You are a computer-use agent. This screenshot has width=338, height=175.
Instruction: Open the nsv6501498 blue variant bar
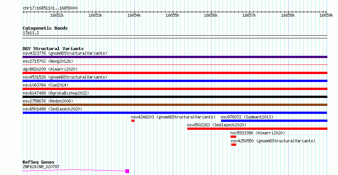pyautogui.click(x=175, y=113)
